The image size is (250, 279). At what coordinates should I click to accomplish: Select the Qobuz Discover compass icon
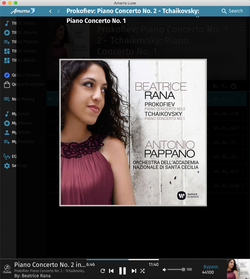(7, 75)
